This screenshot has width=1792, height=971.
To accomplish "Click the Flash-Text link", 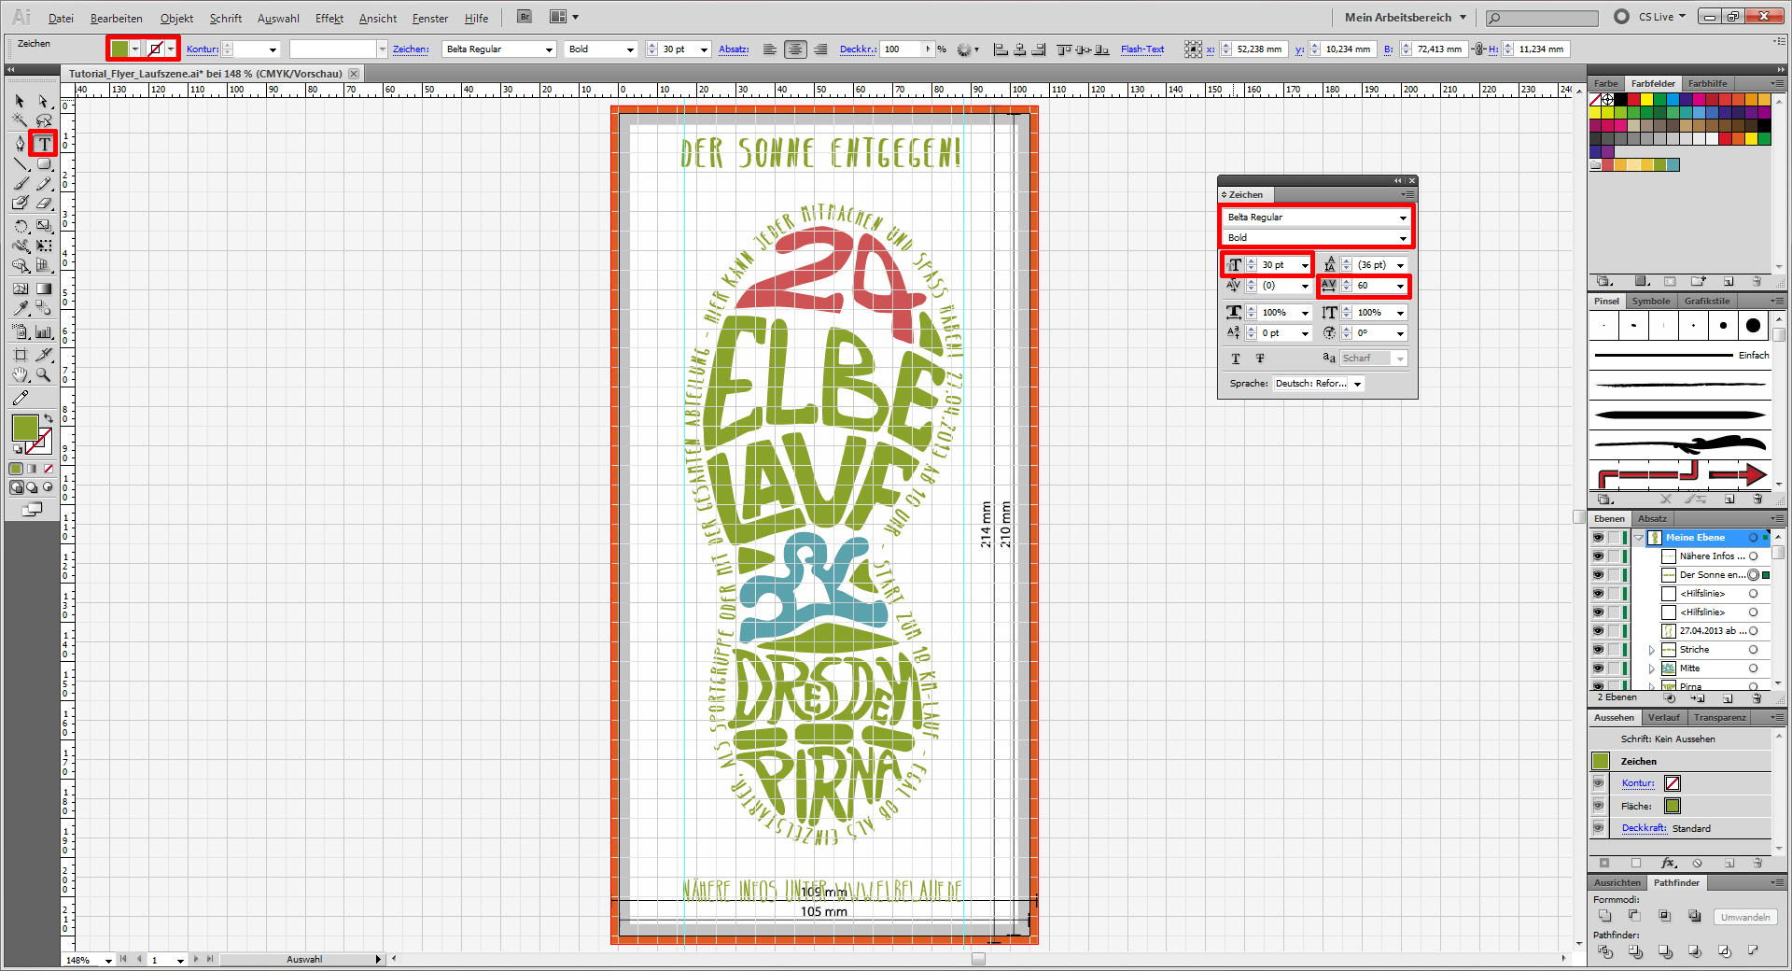I will tap(1141, 49).
